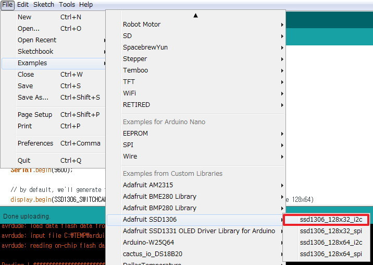Open the ssd1306_128x64_spi example

click(x=326, y=254)
